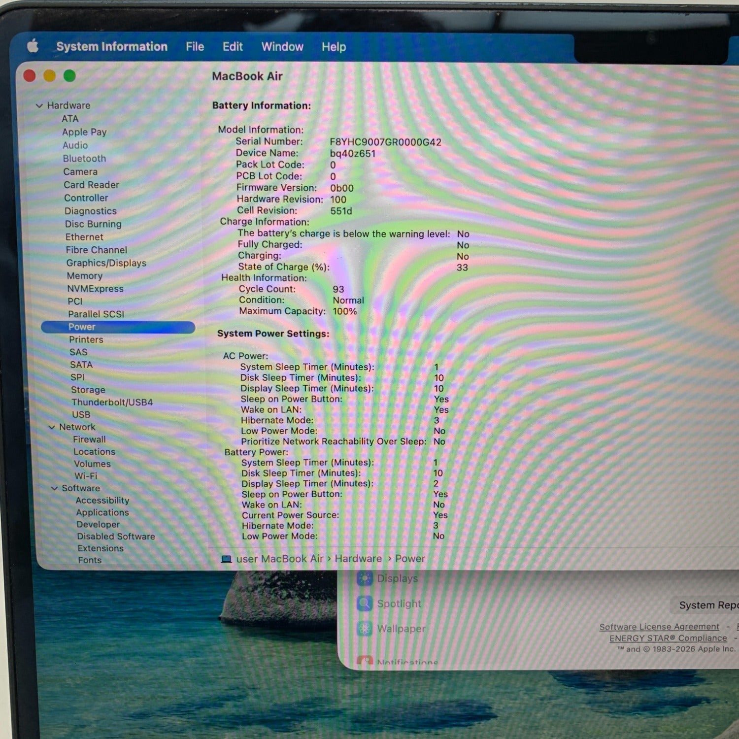739x739 pixels.
Task: Click the device name bq40z651
Action: [353, 154]
